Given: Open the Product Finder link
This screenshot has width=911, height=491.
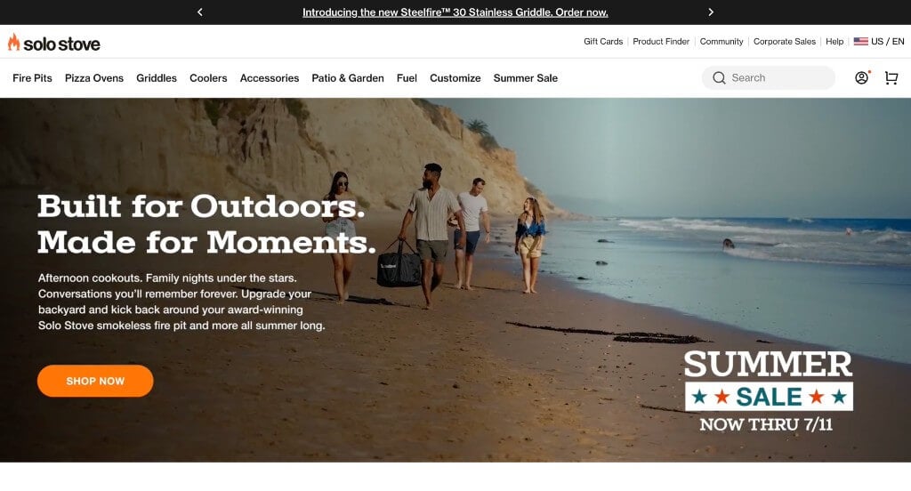Looking at the screenshot, I should (661, 41).
